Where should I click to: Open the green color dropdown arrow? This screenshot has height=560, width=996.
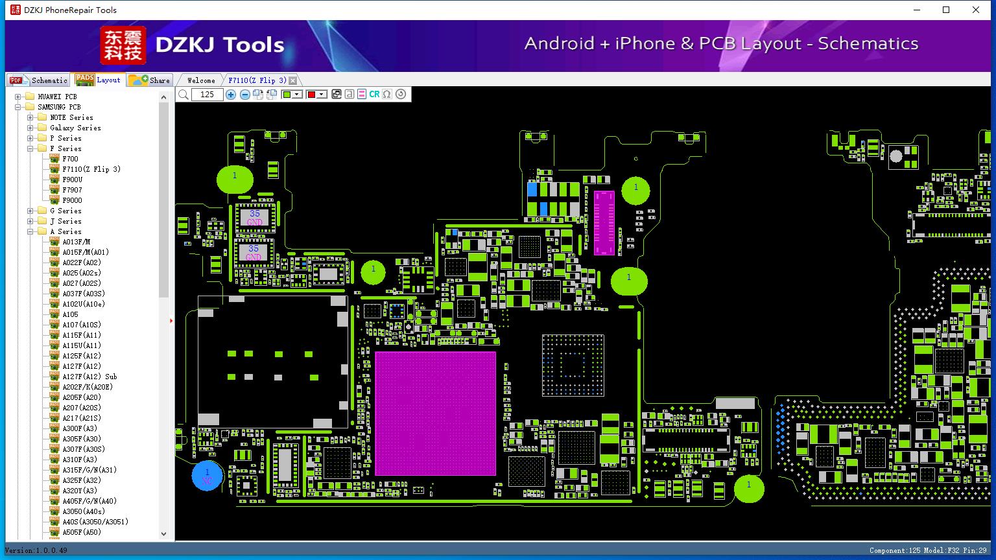coord(298,95)
